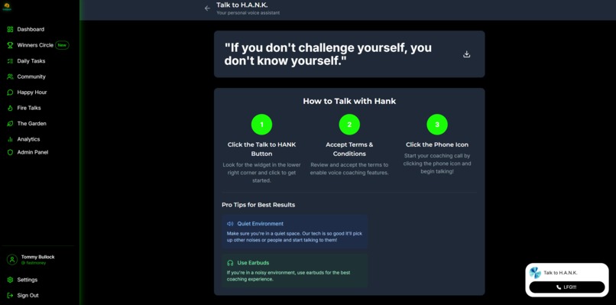Click the "Look for the widget" description
The image size is (616, 305).
tap(261, 173)
